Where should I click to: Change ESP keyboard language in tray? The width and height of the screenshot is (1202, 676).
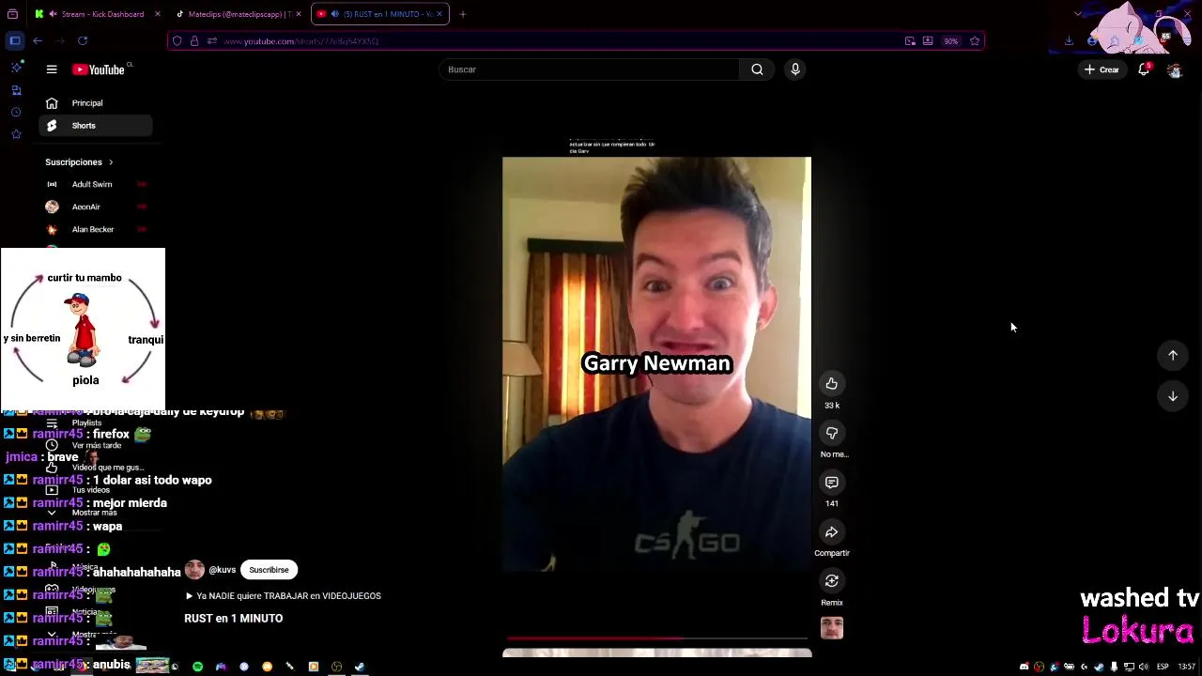point(1163,667)
